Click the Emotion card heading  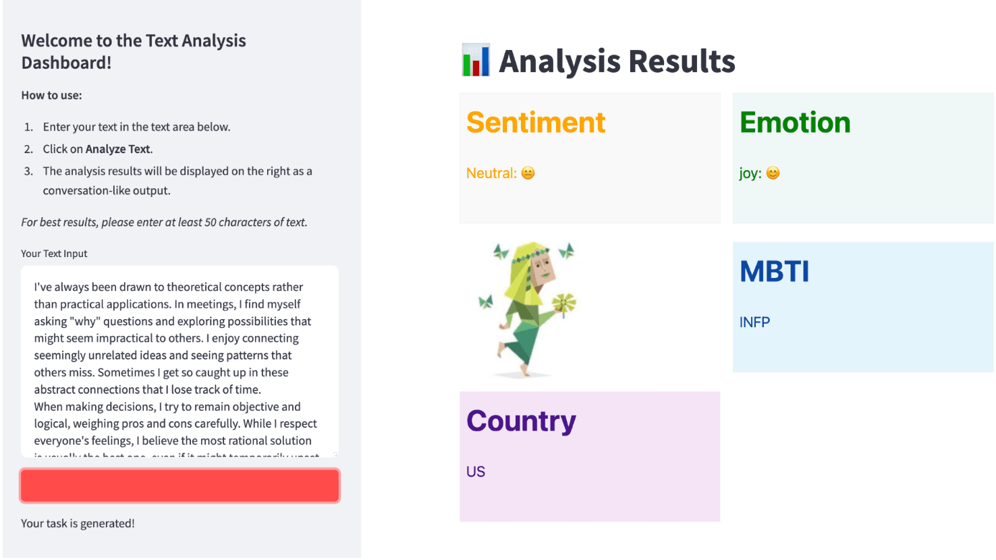795,123
